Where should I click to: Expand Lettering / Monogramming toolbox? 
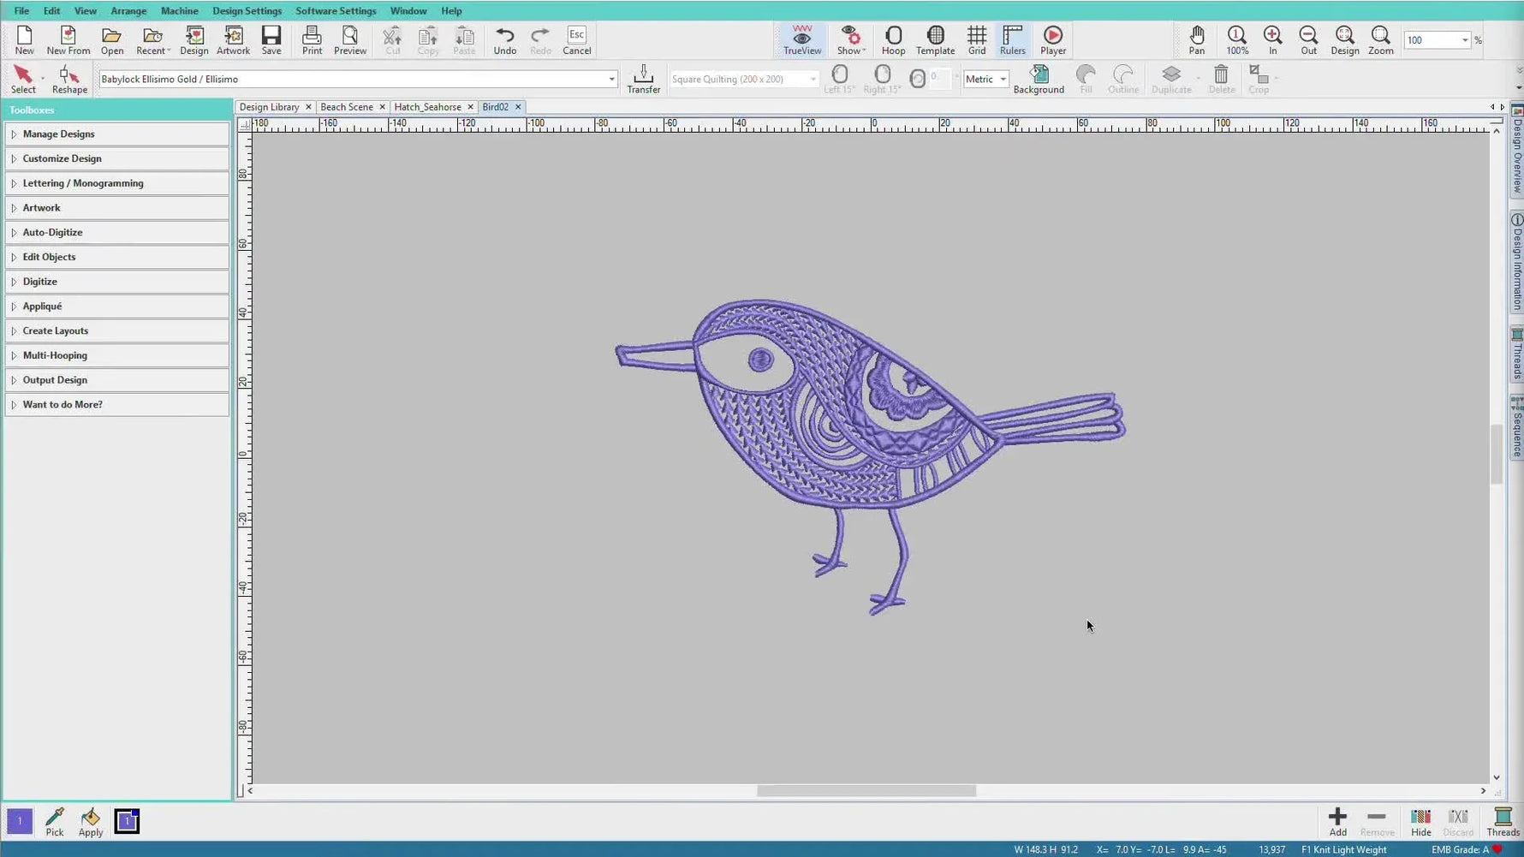117,183
